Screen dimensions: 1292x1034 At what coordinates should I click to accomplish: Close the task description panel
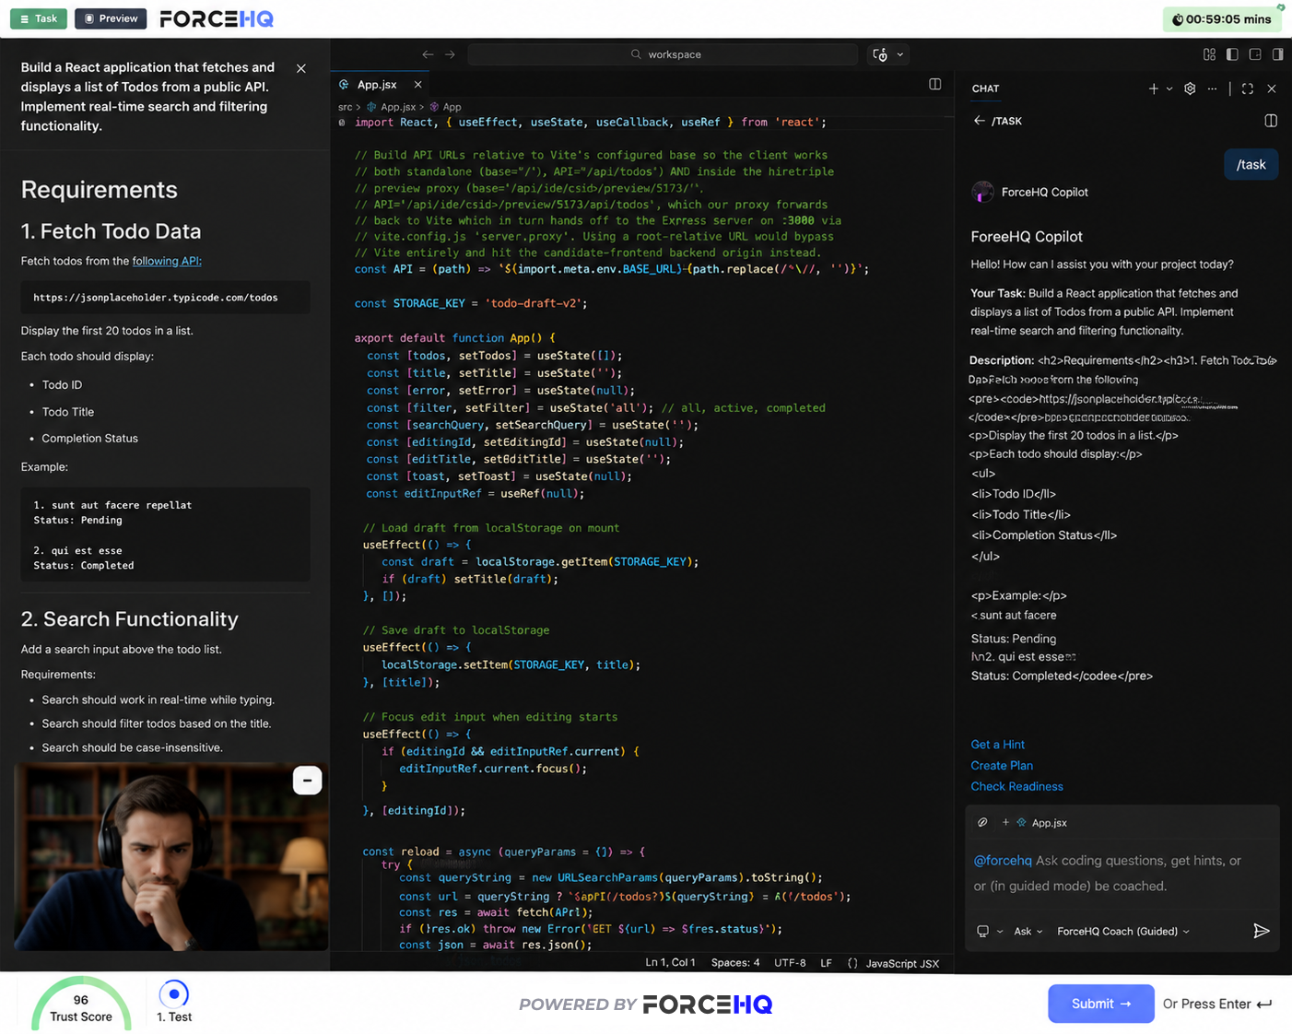[x=301, y=69]
